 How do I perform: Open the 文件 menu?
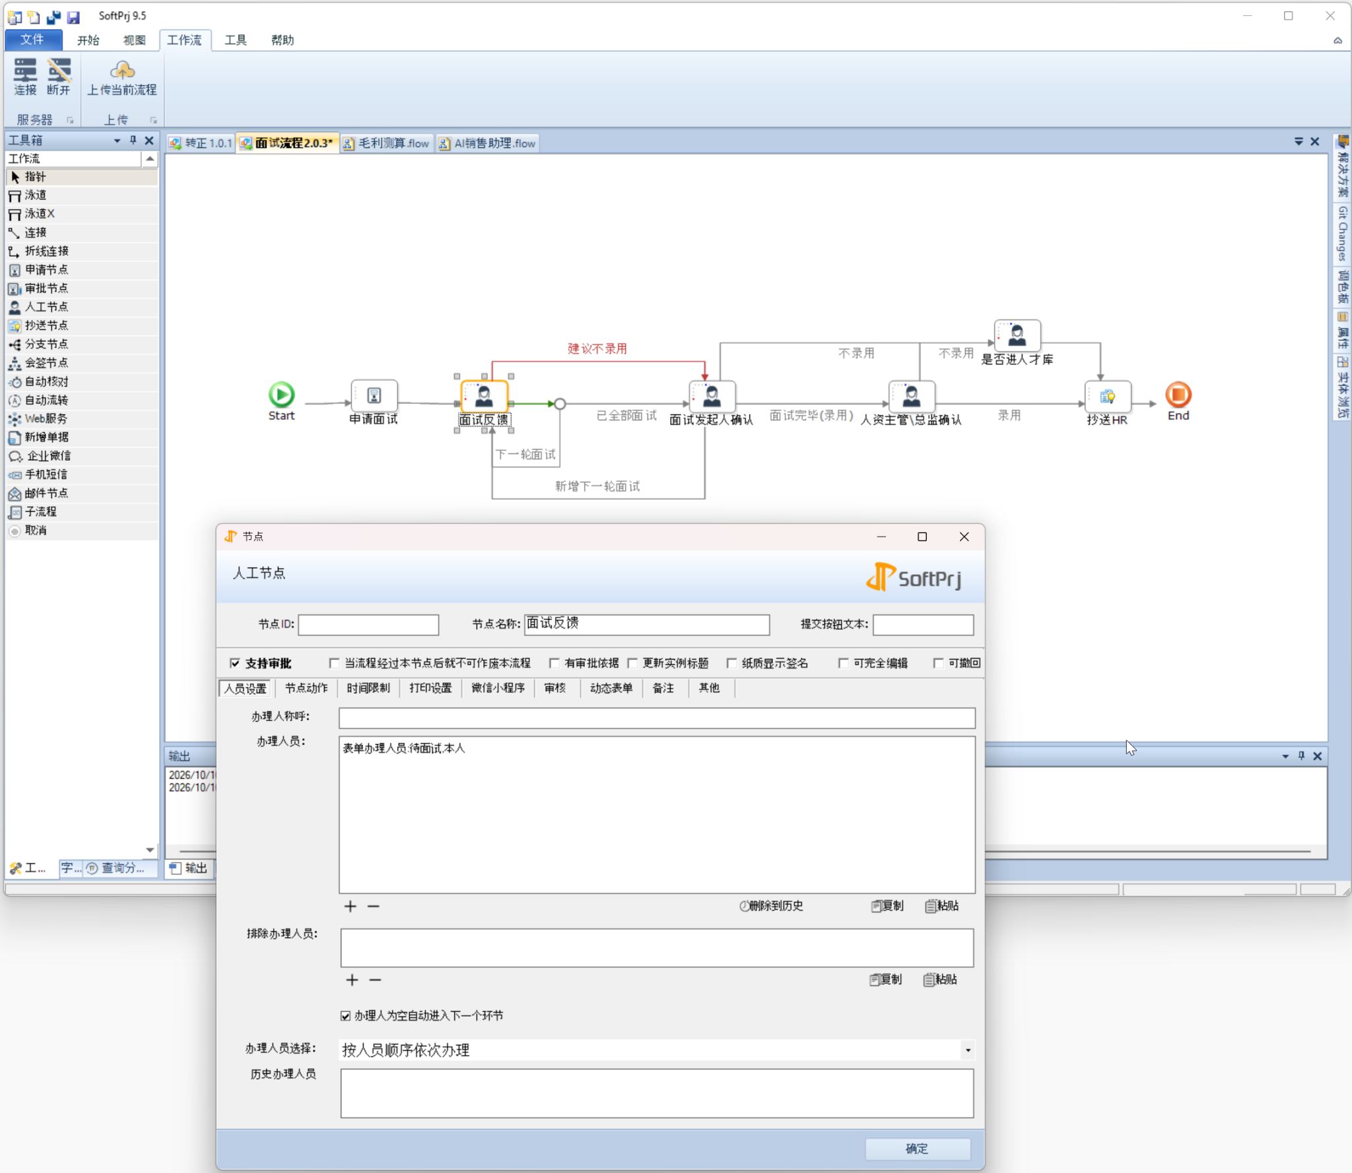(33, 40)
